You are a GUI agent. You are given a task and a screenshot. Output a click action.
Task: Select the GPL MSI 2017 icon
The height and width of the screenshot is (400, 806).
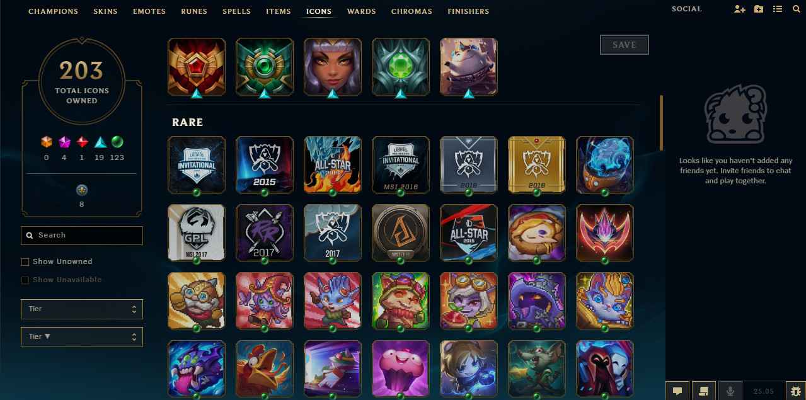[196, 232]
